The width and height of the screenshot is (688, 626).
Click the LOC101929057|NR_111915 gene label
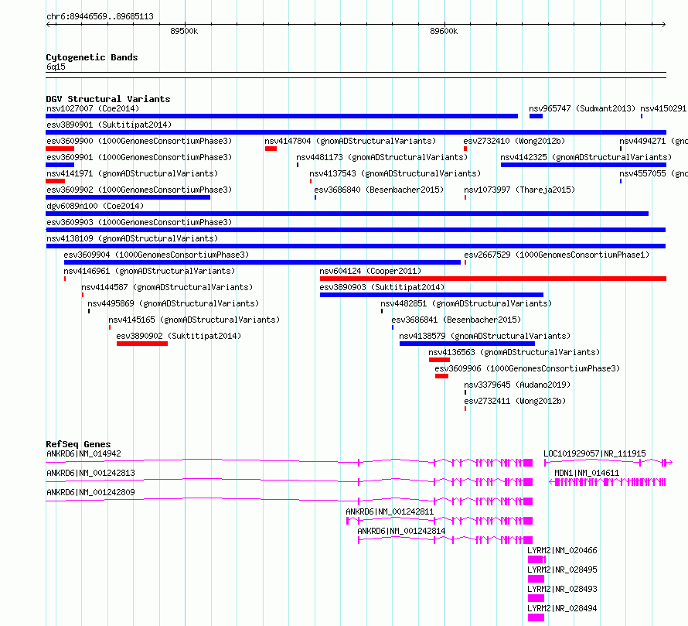594,453
